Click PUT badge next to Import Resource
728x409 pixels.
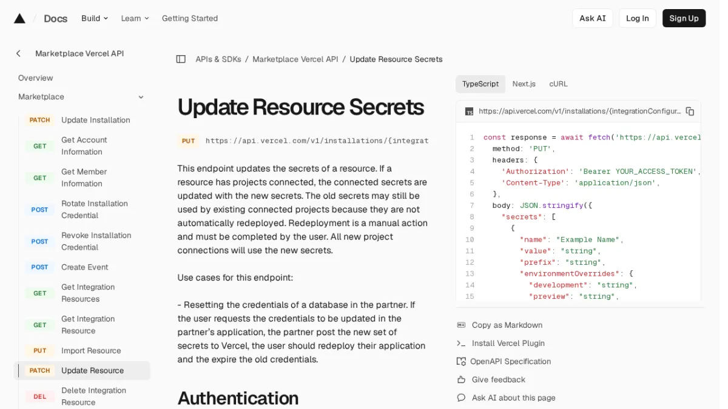[x=40, y=351]
